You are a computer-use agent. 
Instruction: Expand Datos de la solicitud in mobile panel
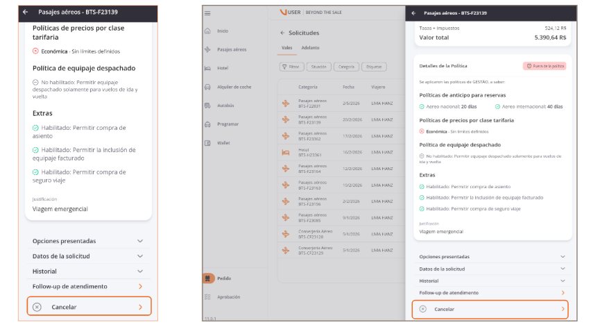point(88,256)
